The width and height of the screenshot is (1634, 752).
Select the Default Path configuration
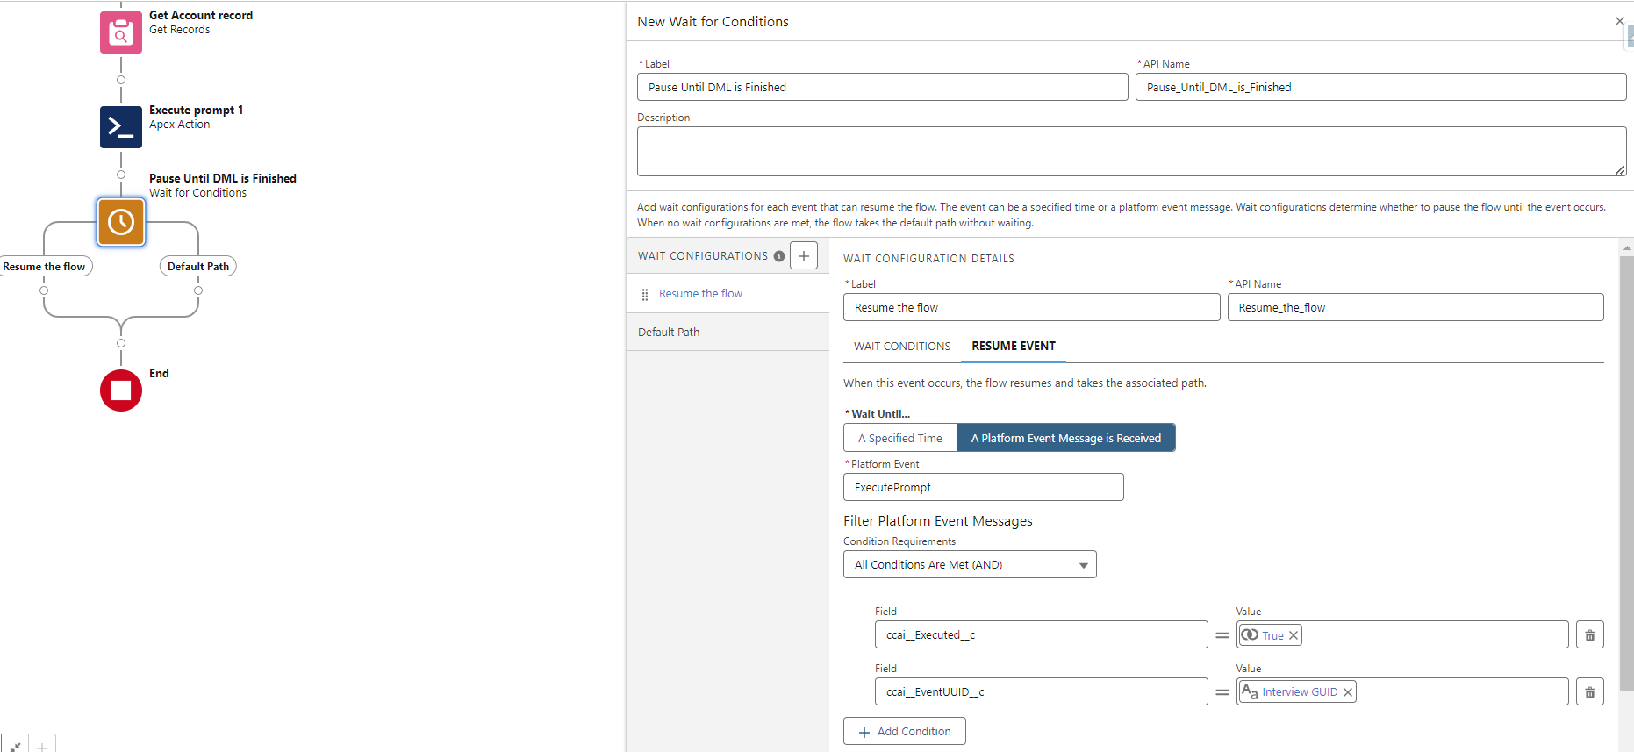(x=669, y=333)
